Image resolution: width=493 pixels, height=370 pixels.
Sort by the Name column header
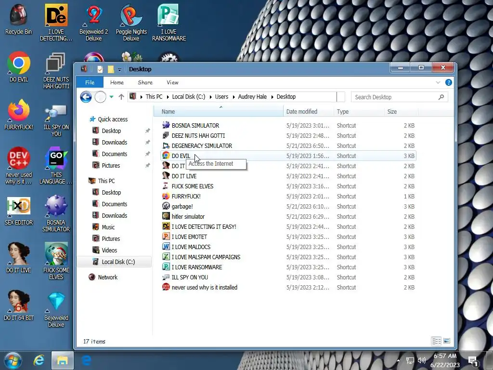coord(218,112)
